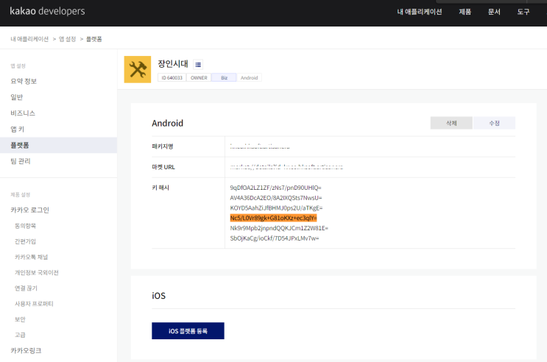Click 삭제 button for Android platform
Image resolution: width=547 pixels, height=362 pixels.
(x=451, y=123)
